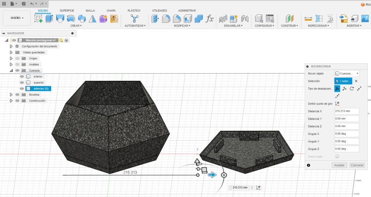Image resolution: width=371 pixels, height=197 pixels.
Task: Select the Extrude tool icon
Action: click(x=49, y=18)
